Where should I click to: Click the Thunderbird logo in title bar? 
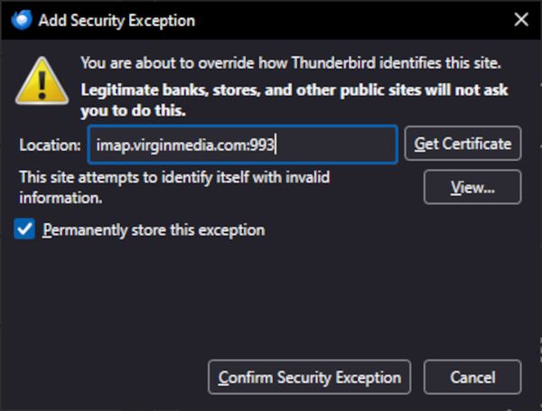(x=23, y=19)
